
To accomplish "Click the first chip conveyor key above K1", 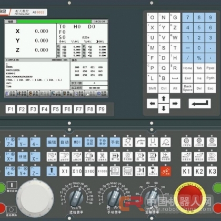I will click(x=186, y=157).
